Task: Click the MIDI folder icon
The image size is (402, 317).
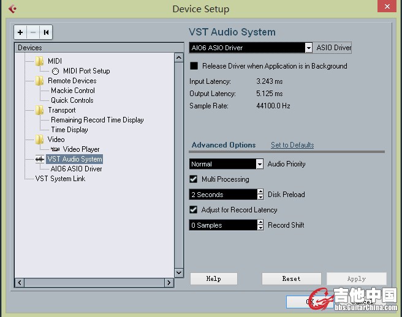Action: point(39,61)
